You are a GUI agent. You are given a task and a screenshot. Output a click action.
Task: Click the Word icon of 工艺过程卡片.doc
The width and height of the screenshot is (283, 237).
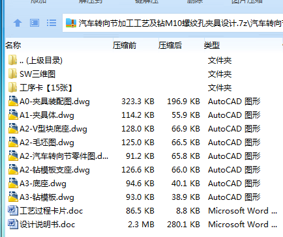13,210
